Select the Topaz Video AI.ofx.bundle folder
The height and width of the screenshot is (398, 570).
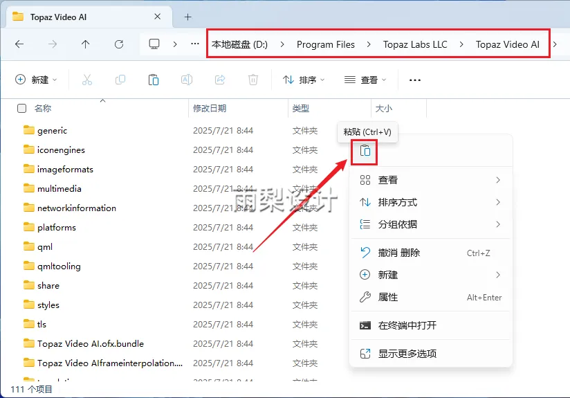coord(91,343)
